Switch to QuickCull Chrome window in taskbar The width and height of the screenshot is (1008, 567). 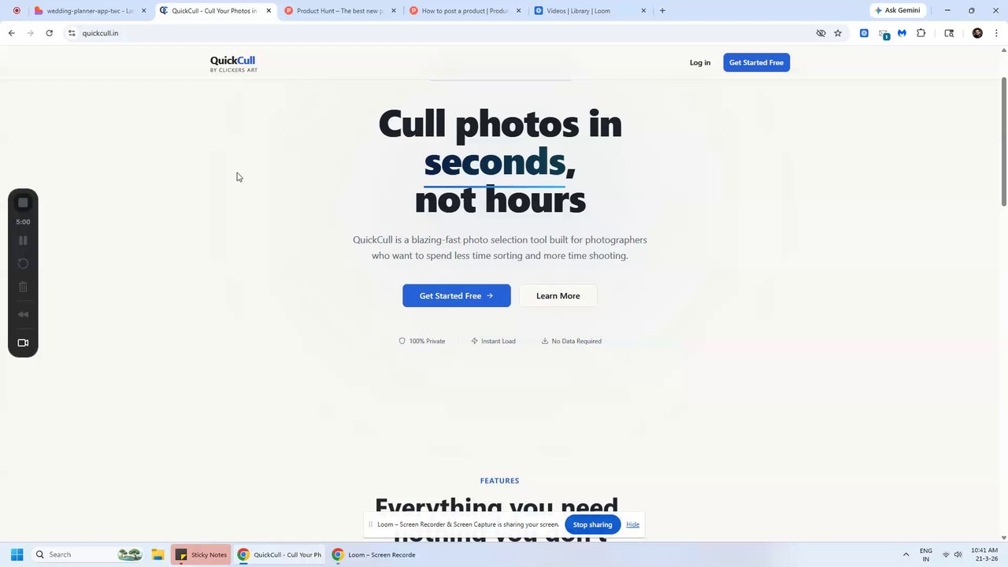[280, 554]
